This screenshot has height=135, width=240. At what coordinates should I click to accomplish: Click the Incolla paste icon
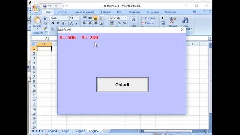pos(37,20)
